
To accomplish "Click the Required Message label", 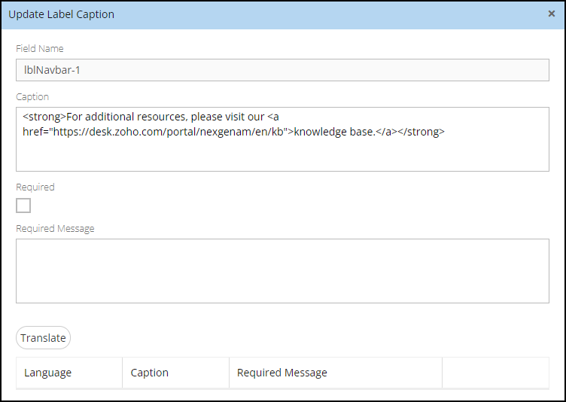I will pyautogui.click(x=55, y=229).
